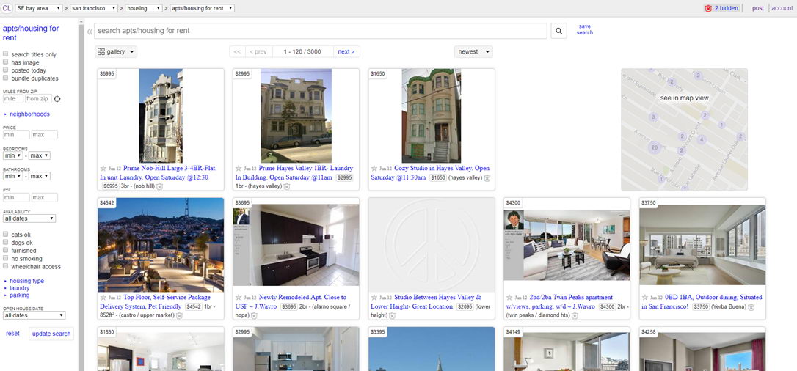Open the san francisco subarea dropdown
Viewport: 797px width, 371px height.
tap(94, 8)
